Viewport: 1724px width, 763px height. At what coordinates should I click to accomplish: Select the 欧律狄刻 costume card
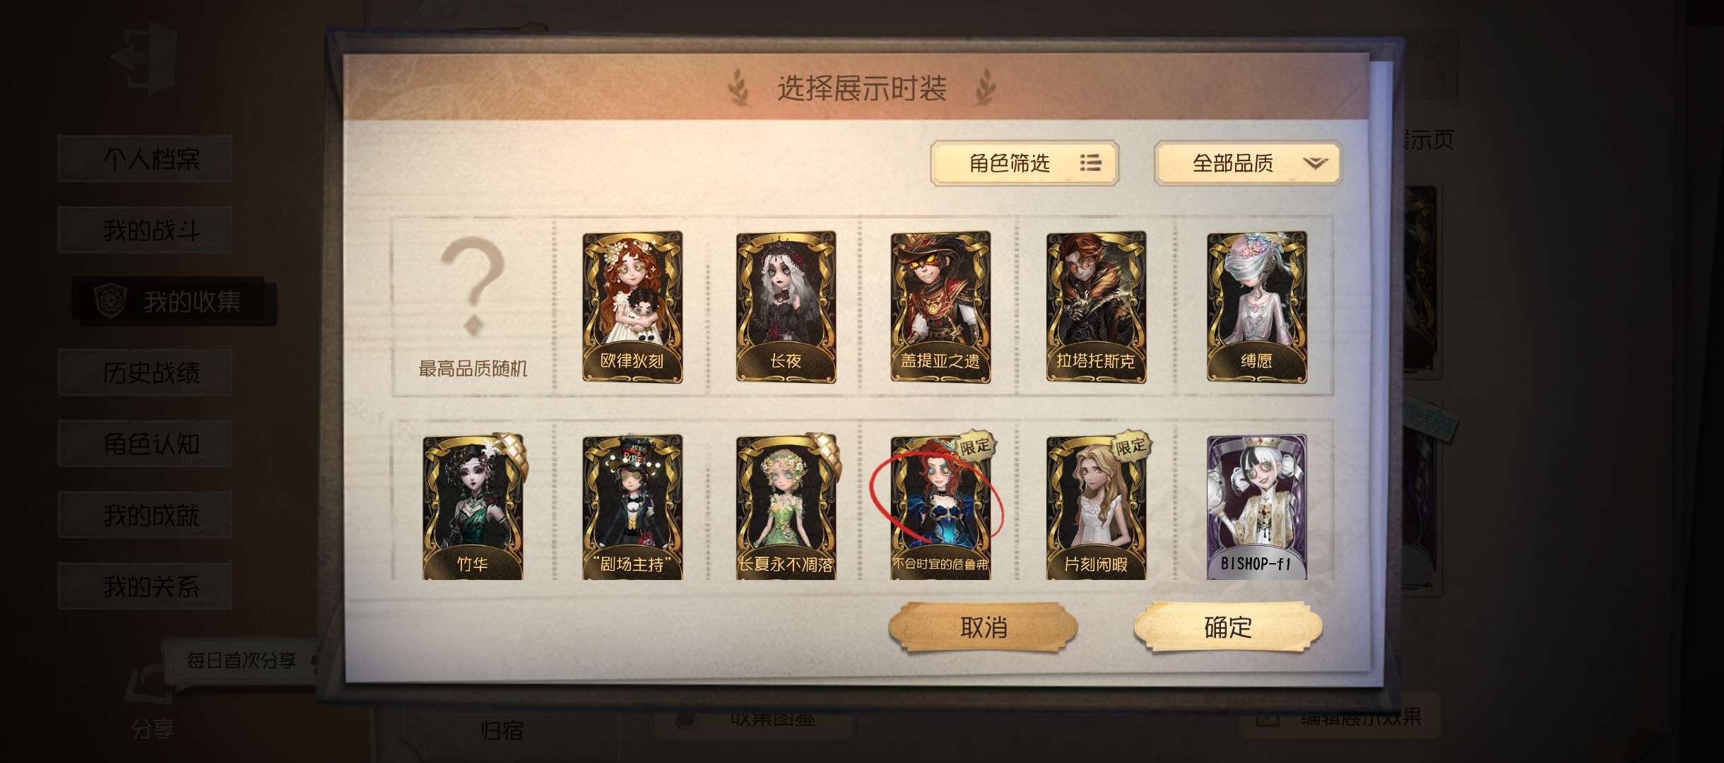coord(632,307)
